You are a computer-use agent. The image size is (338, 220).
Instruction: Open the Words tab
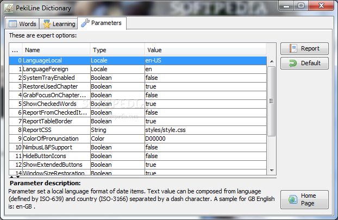pos(22,24)
